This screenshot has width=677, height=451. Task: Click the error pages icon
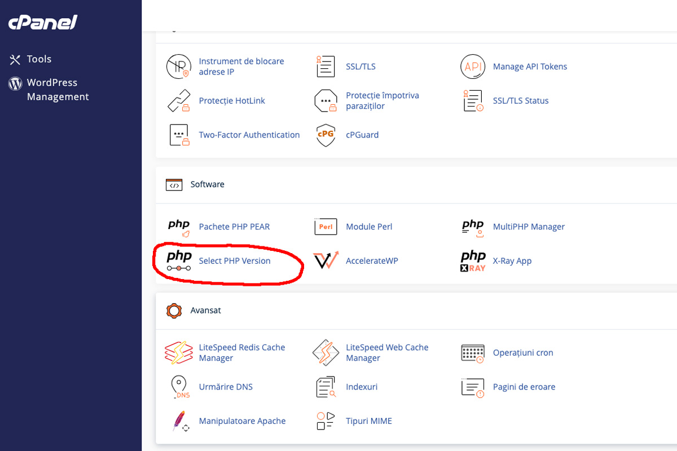point(473,387)
